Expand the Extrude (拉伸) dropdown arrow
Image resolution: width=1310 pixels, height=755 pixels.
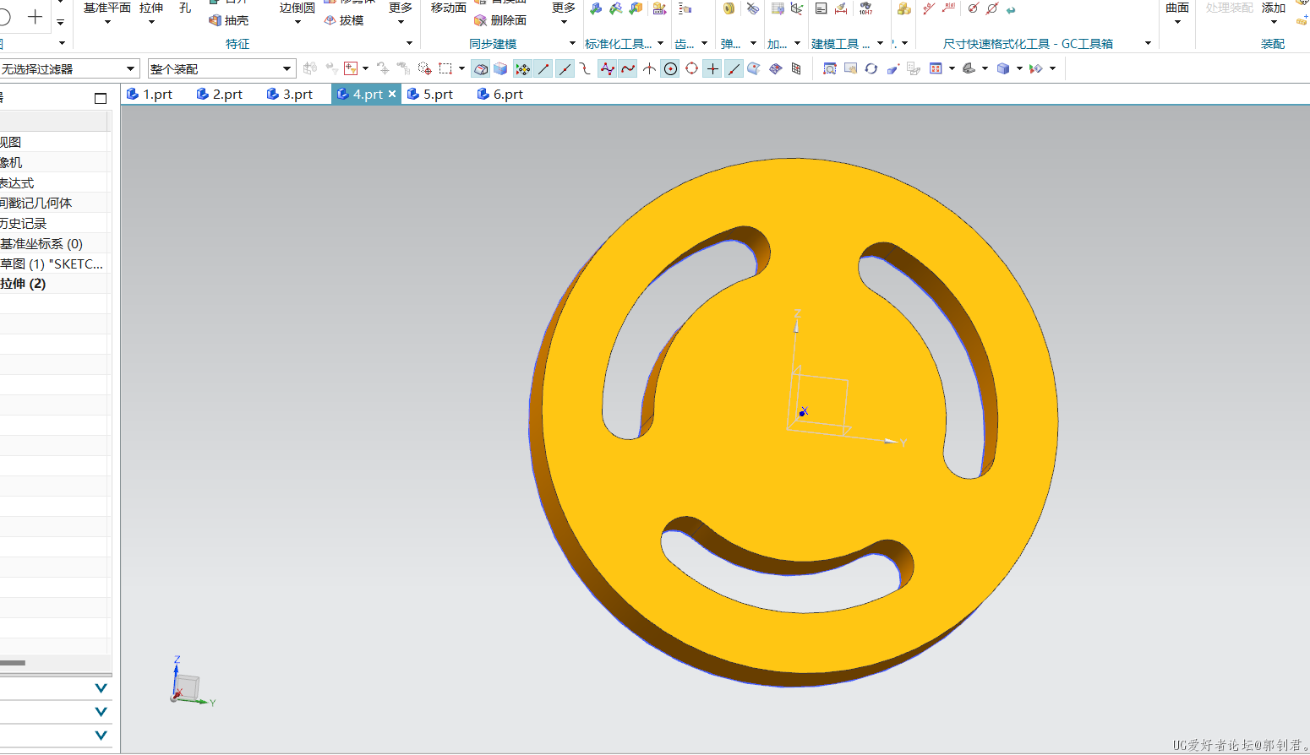151,23
